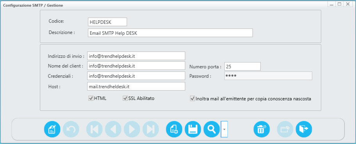The width and height of the screenshot is (356, 144).
Task: Click the Host label
Action: pos(54,86)
